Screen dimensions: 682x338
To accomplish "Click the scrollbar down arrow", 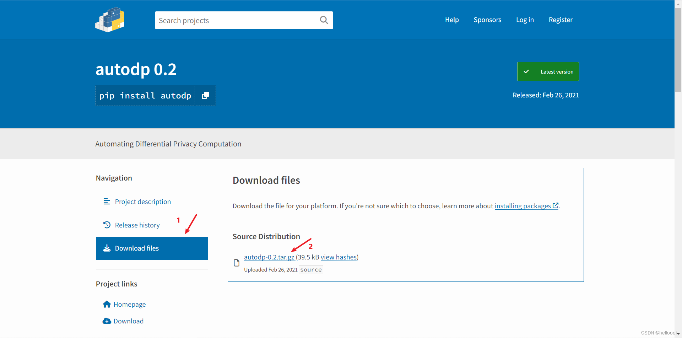I will click(678, 334).
